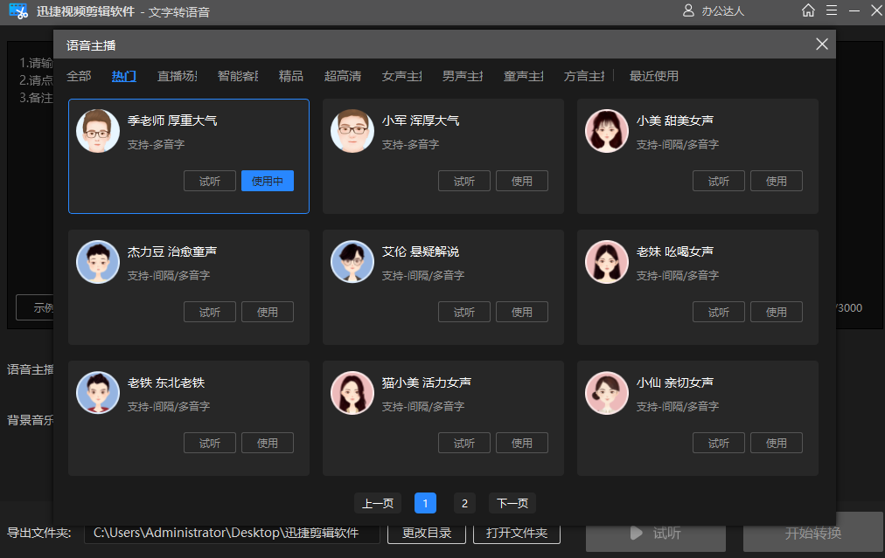Switch to the 超高清 tab
The image size is (885, 558).
coord(343,76)
